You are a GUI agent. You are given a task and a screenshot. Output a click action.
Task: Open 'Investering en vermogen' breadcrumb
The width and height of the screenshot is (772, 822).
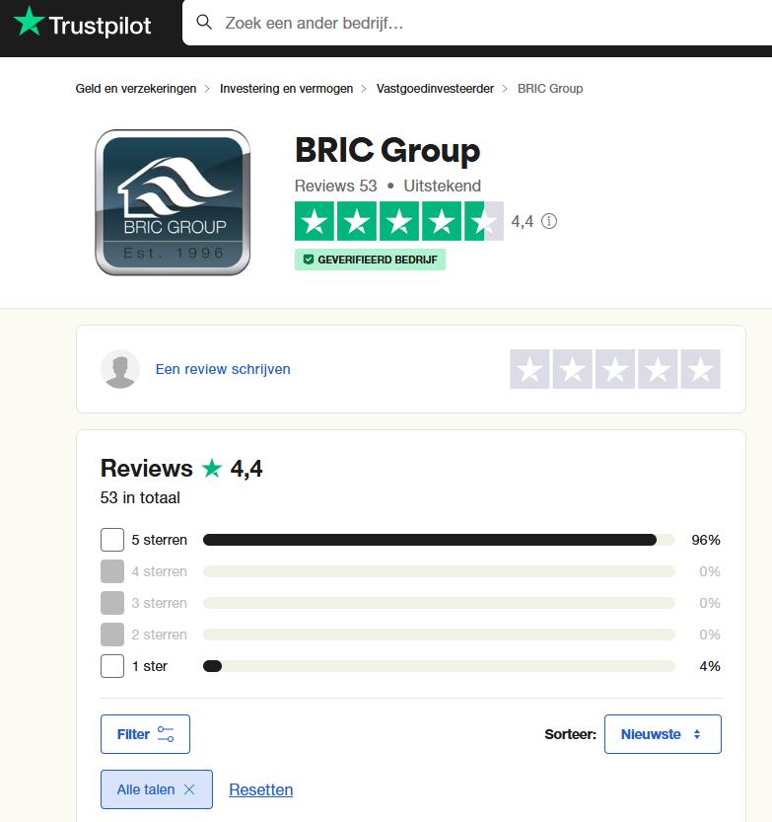click(287, 89)
